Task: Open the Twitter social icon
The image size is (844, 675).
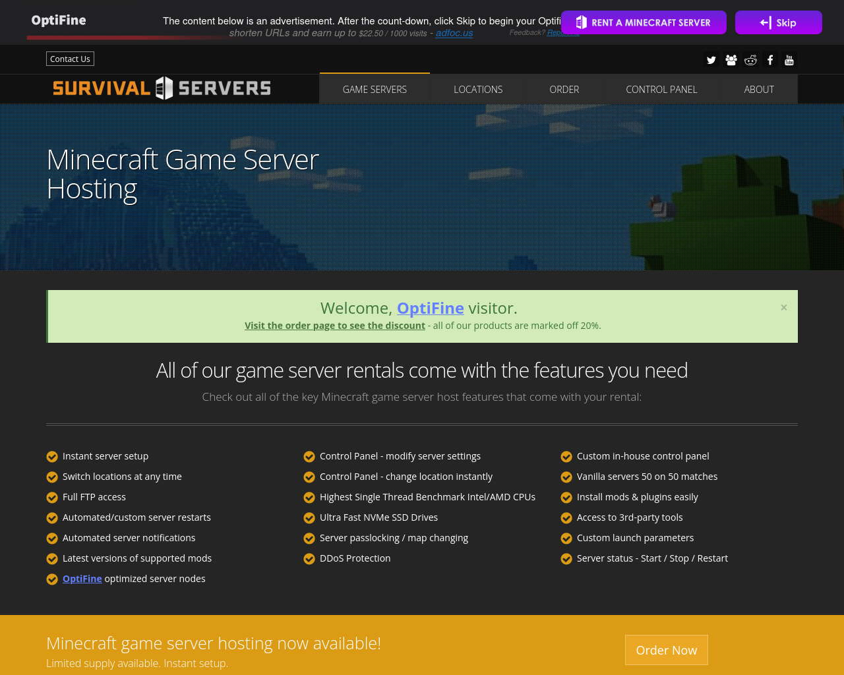Action: pyautogui.click(x=711, y=60)
